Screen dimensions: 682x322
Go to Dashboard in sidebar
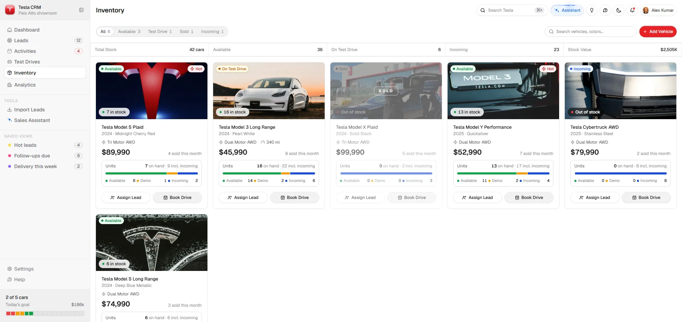(x=45, y=30)
